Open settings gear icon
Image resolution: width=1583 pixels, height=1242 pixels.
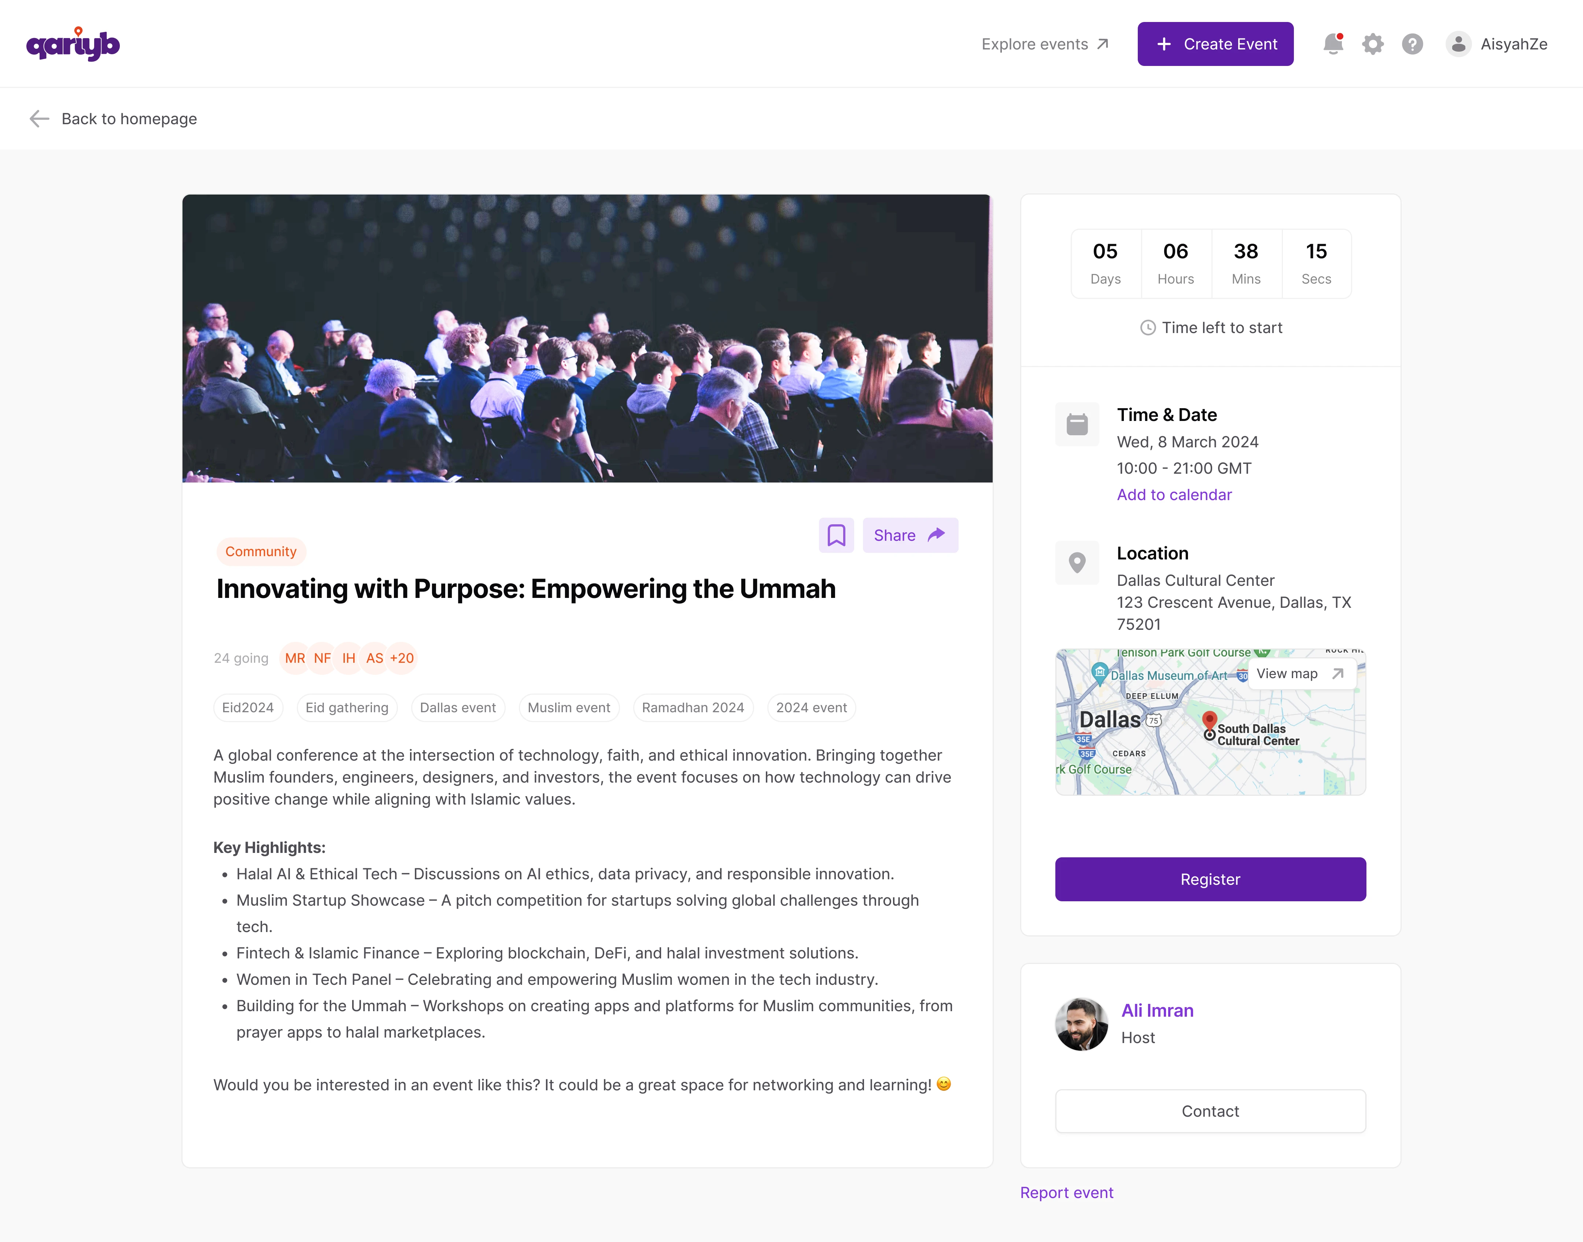coord(1372,44)
